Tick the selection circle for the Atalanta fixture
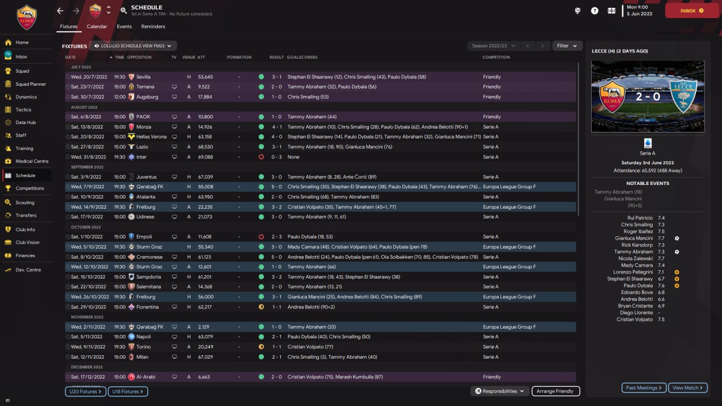Image resolution: width=722 pixels, height=406 pixels. tap(68, 197)
